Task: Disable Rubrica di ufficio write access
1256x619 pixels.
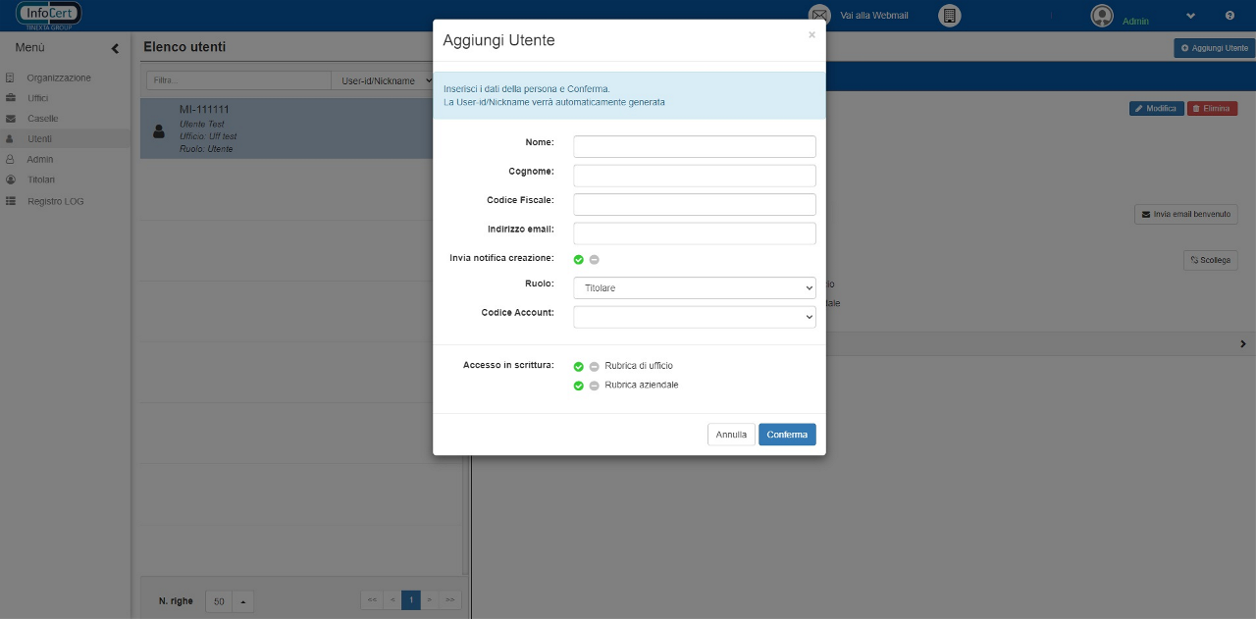Action: [x=594, y=367]
